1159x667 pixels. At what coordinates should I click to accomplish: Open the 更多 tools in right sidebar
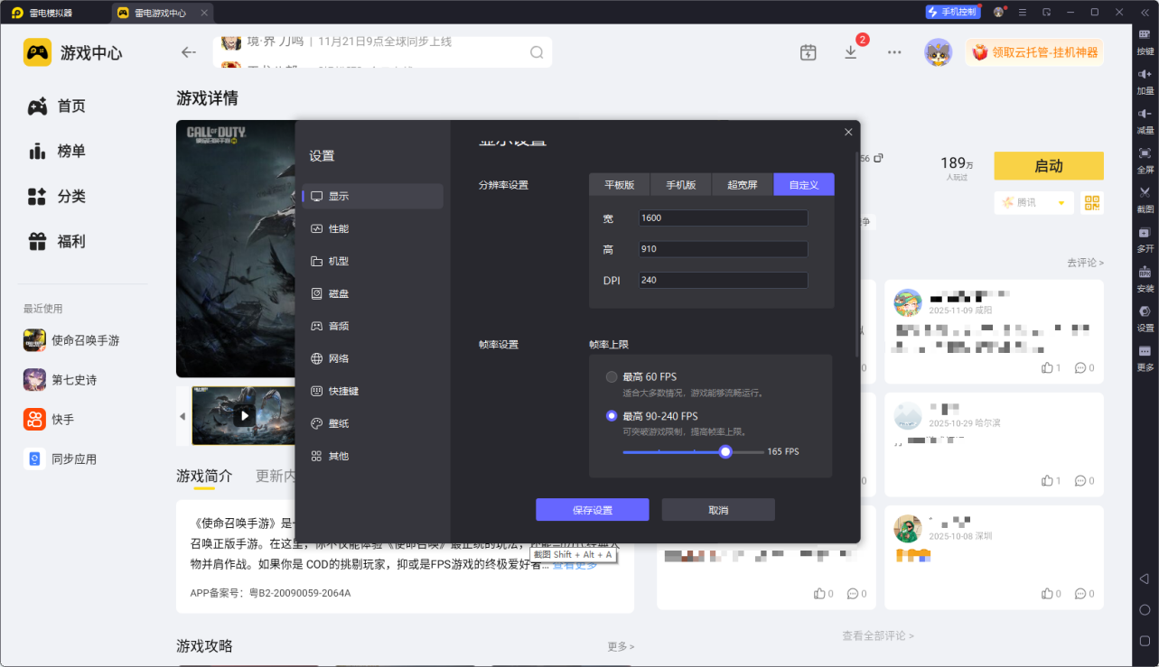[x=1145, y=357]
